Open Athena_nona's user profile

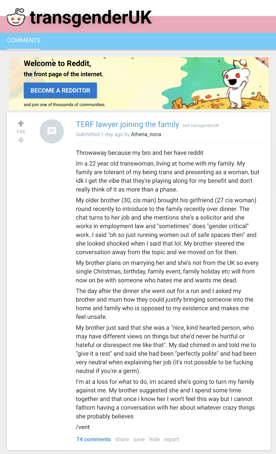pyautogui.click(x=146, y=134)
